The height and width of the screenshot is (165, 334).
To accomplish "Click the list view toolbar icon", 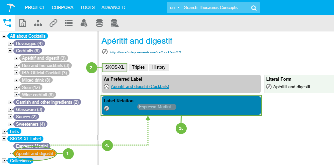I will pyautogui.click(x=69, y=23).
